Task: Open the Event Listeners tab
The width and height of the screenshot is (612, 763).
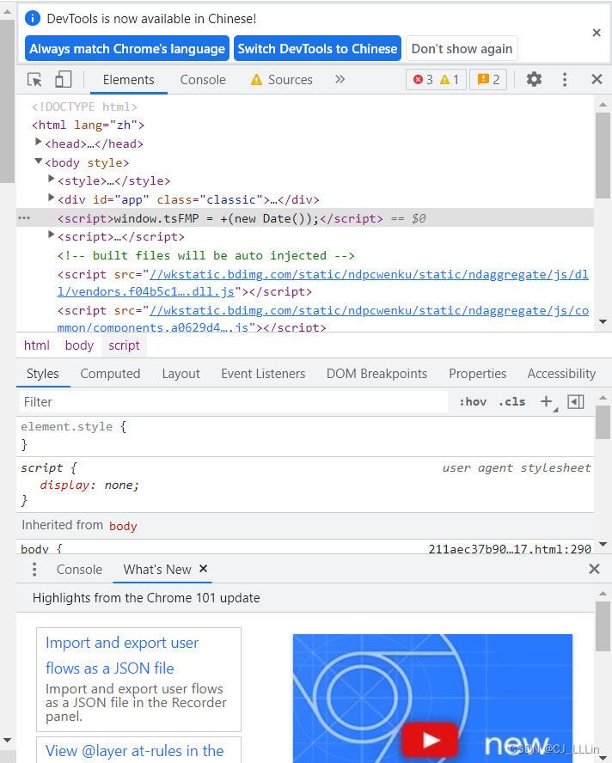Action: click(x=263, y=374)
